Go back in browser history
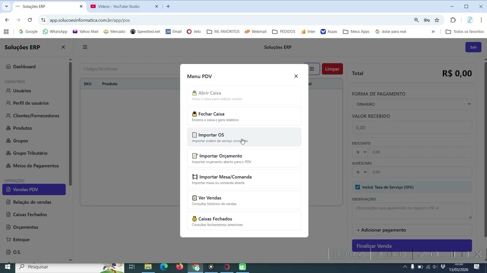Viewport: 487px width, 273px height. pyautogui.click(x=7, y=20)
